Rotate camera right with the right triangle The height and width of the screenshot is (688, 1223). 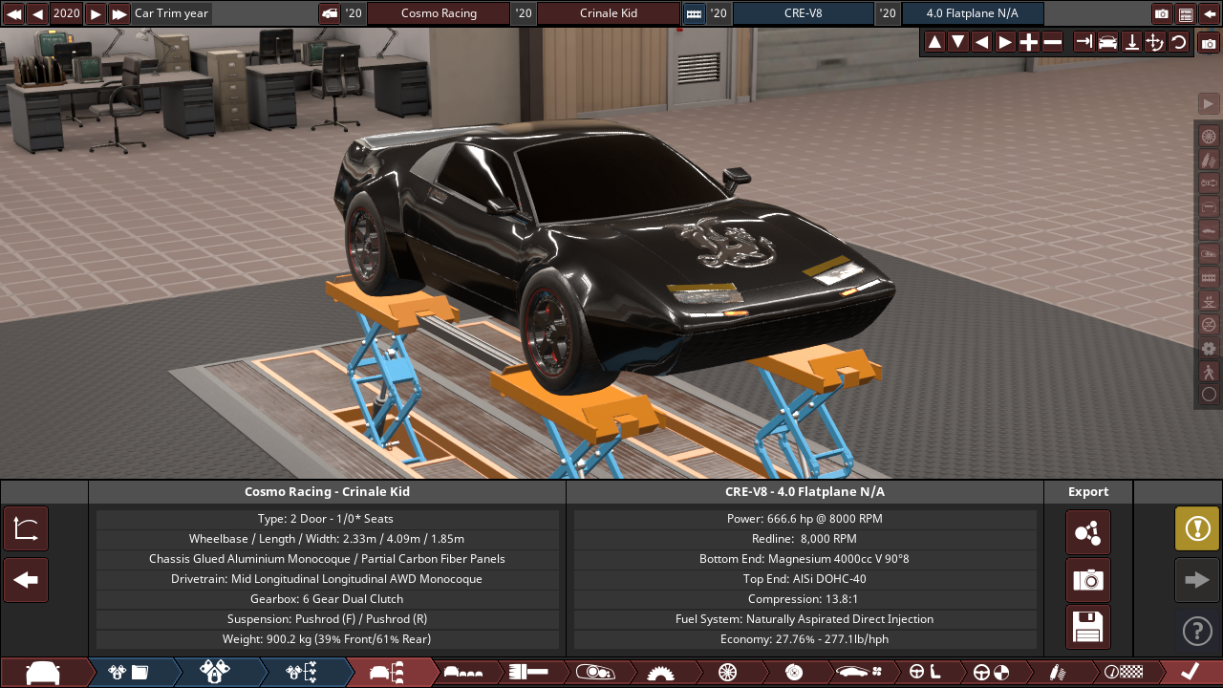coord(1005,42)
